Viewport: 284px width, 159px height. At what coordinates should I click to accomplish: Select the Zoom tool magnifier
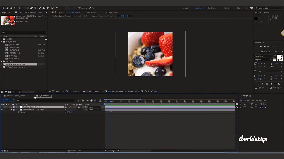click(x=11, y=8)
